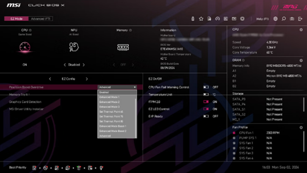Open Help (F1)
Image resolution: width=307 pixels, height=173 pixels.
point(263,19)
